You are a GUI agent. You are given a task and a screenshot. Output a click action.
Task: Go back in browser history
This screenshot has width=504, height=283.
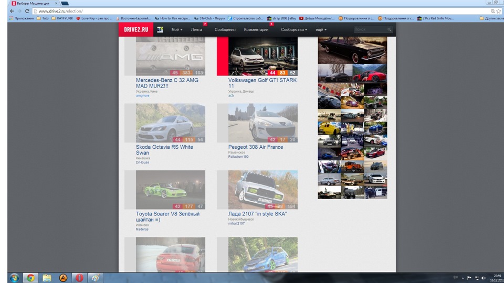coord(12,11)
